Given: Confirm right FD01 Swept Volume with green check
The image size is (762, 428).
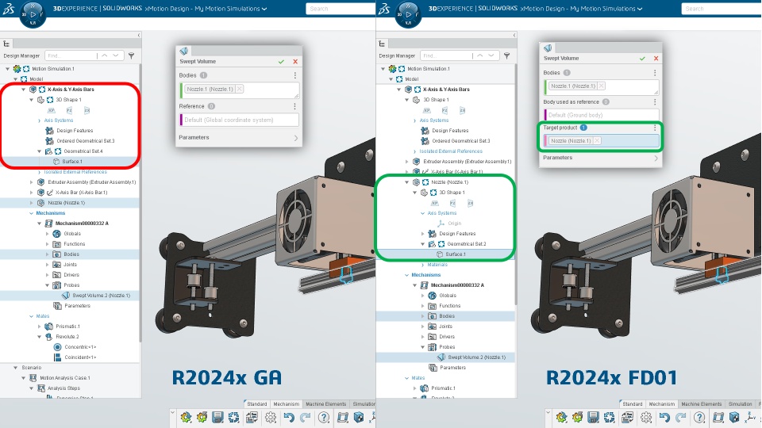Looking at the screenshot, I should [x=642, y=58].
